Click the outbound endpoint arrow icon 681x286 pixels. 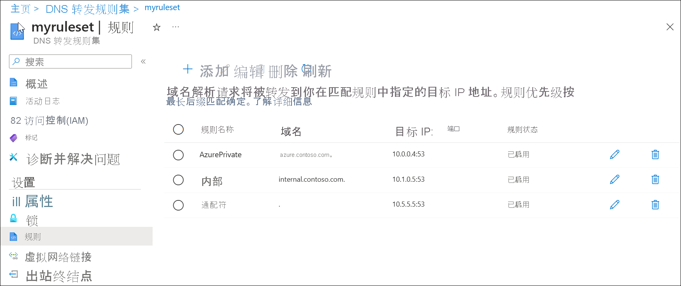13,274
